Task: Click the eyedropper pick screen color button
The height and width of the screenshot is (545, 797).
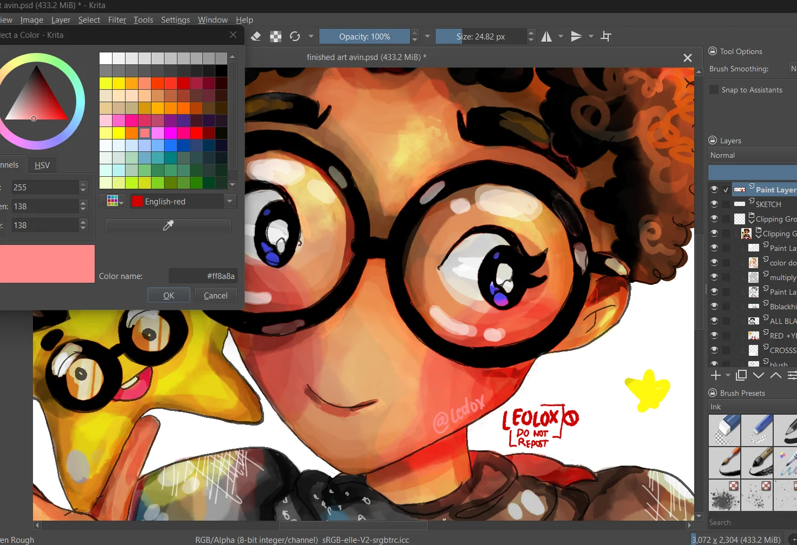Action: click(168, 225)
